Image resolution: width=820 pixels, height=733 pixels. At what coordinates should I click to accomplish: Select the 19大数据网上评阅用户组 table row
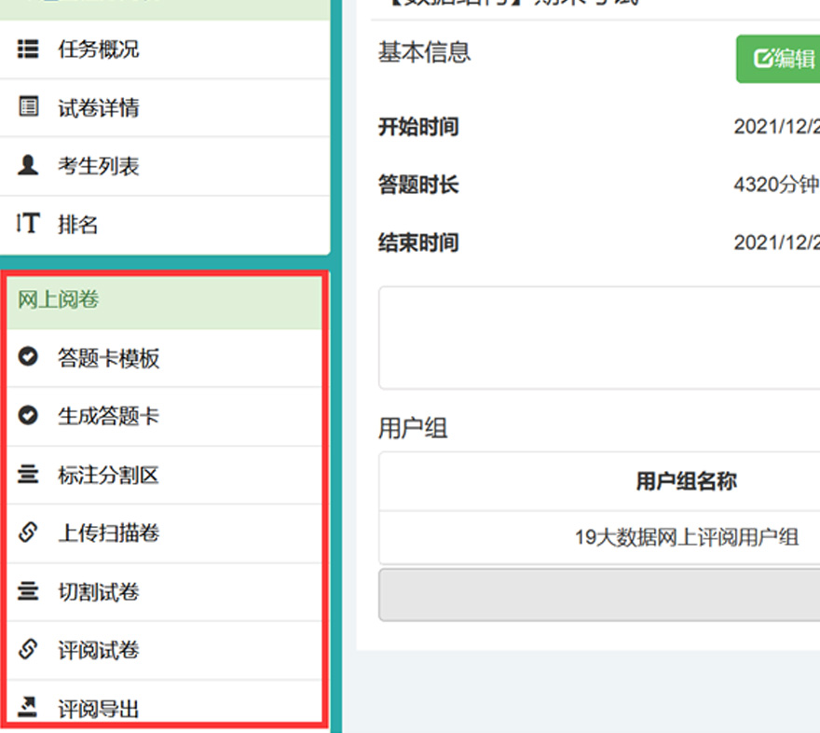pos(686,537)
